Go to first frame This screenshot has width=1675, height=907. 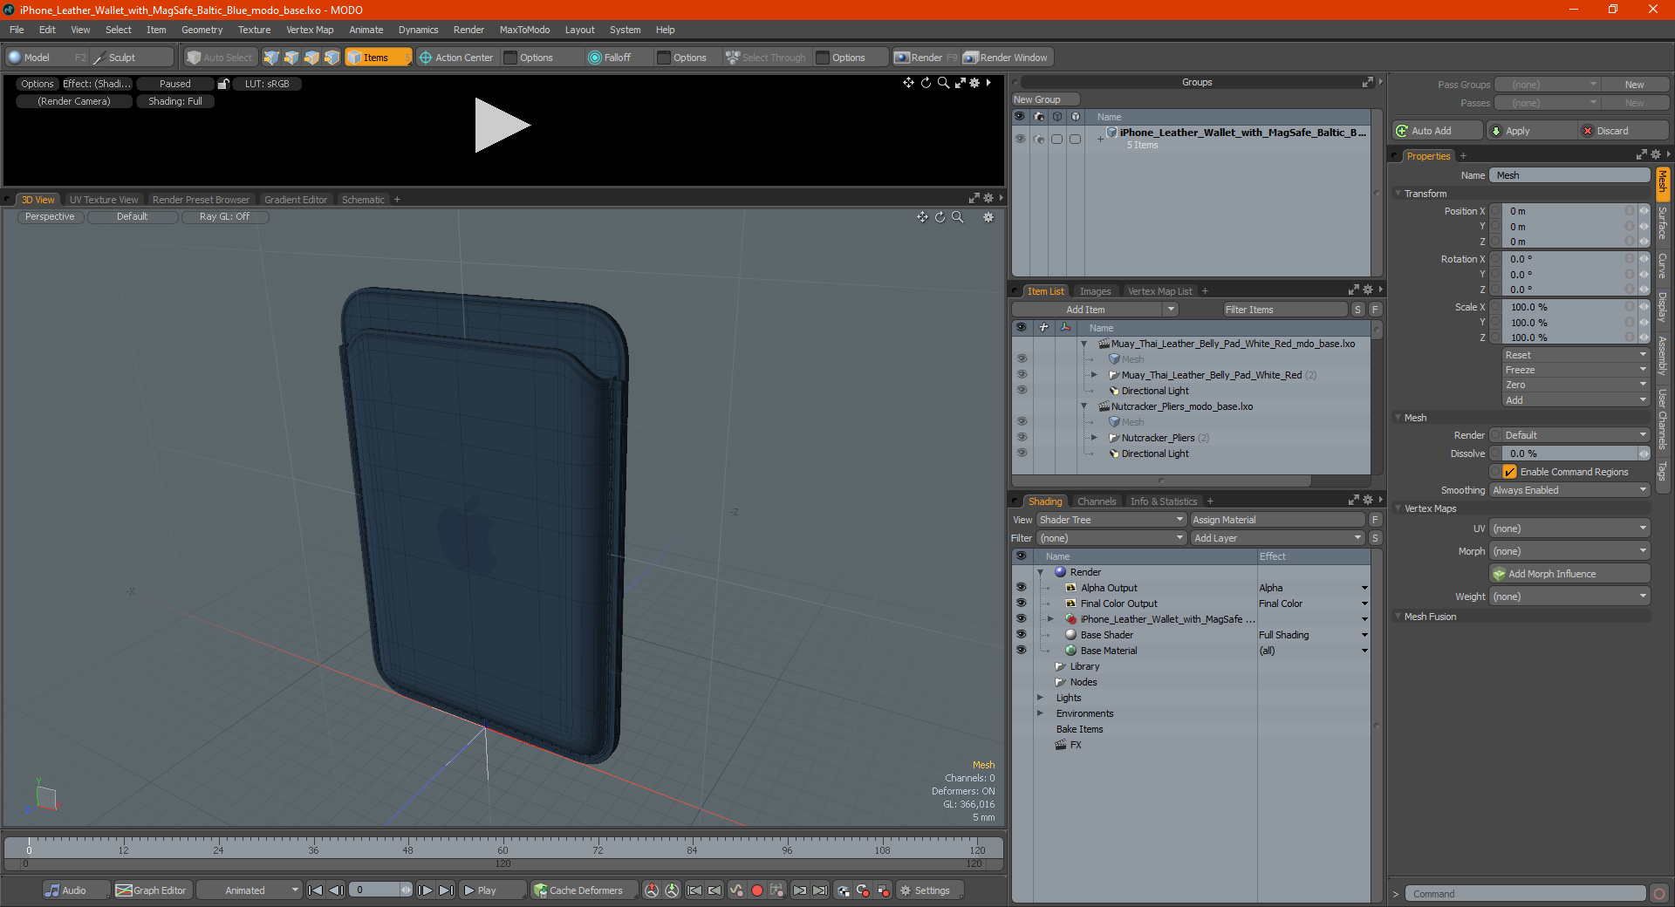[316, 890]
